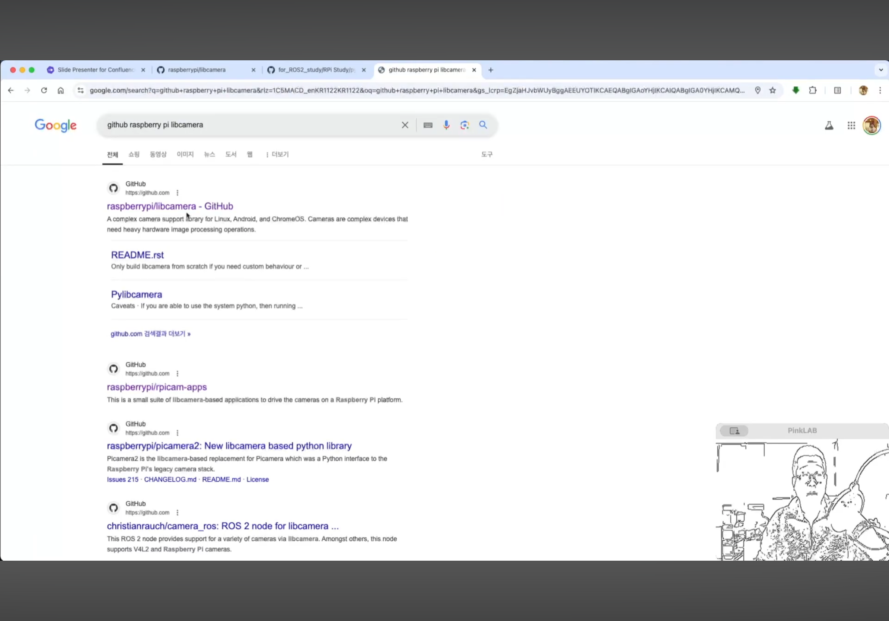Screen dimensions: 889x621
Task: Switch to the 이미지 results tab
Action: 185,155
